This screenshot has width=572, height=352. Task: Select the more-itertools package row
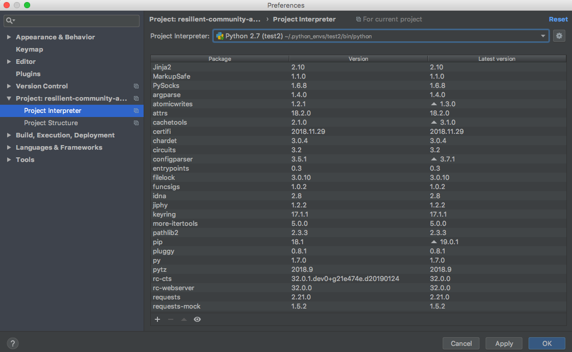point(358,224)
